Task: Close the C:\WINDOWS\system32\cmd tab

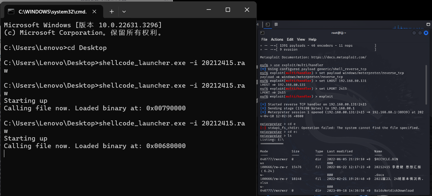Action: click(x=94, y=11)
